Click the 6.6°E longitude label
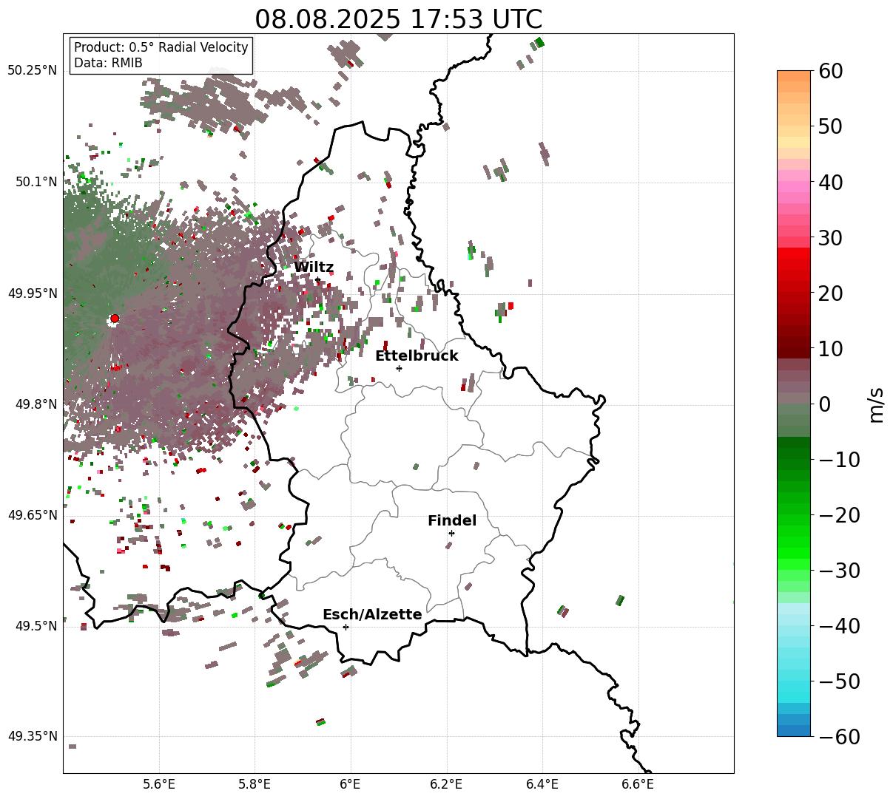This screenshot has height=799, width=893. click(x=638, y=783)
